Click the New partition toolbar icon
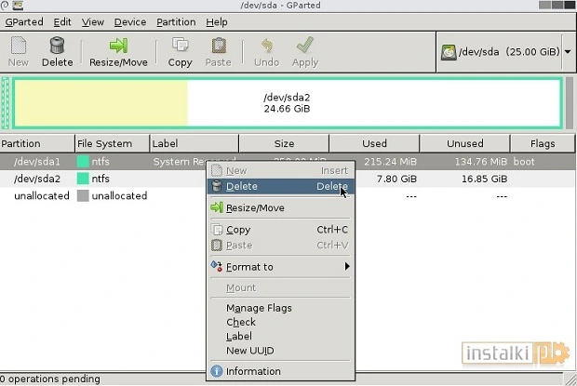Screen dimensions: 577x386 [18, 46]
